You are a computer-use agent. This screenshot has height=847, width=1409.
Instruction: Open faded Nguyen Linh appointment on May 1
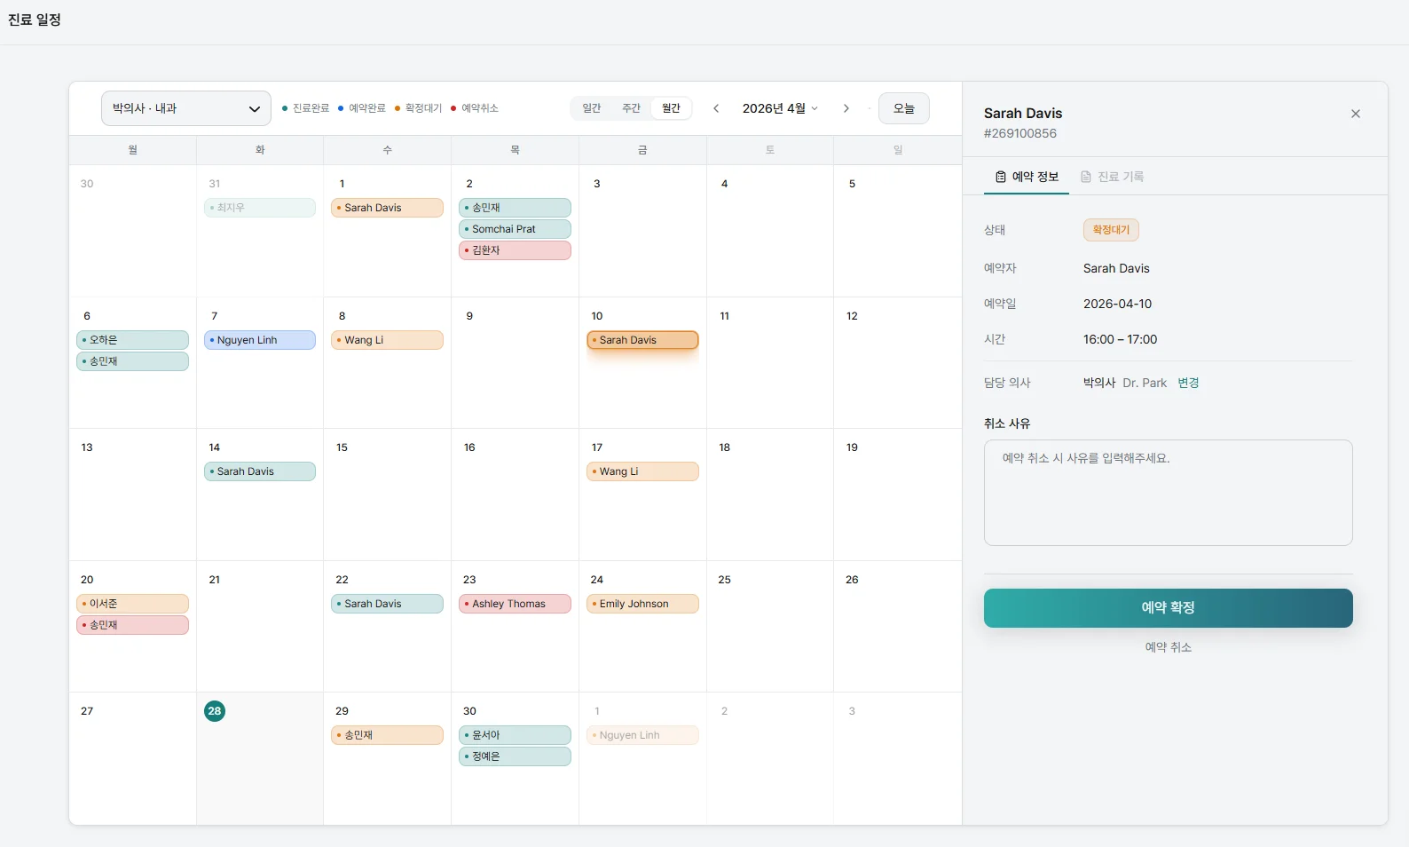tap(642, 735)
